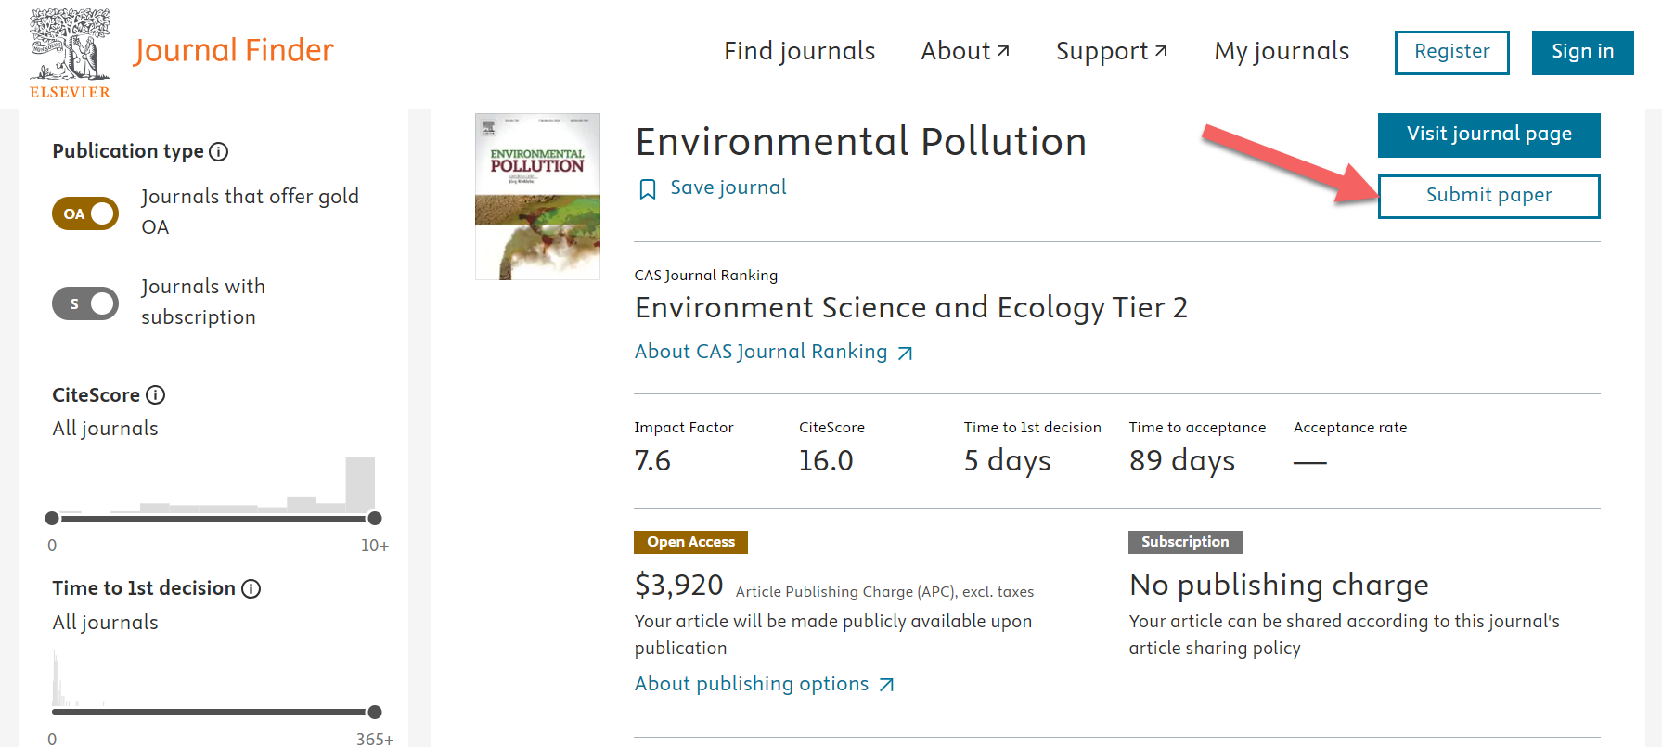The height and width of the screenshot is (747, 1662).
Task: Click the CiteScore value 16.0
Action: pos(826,460)
